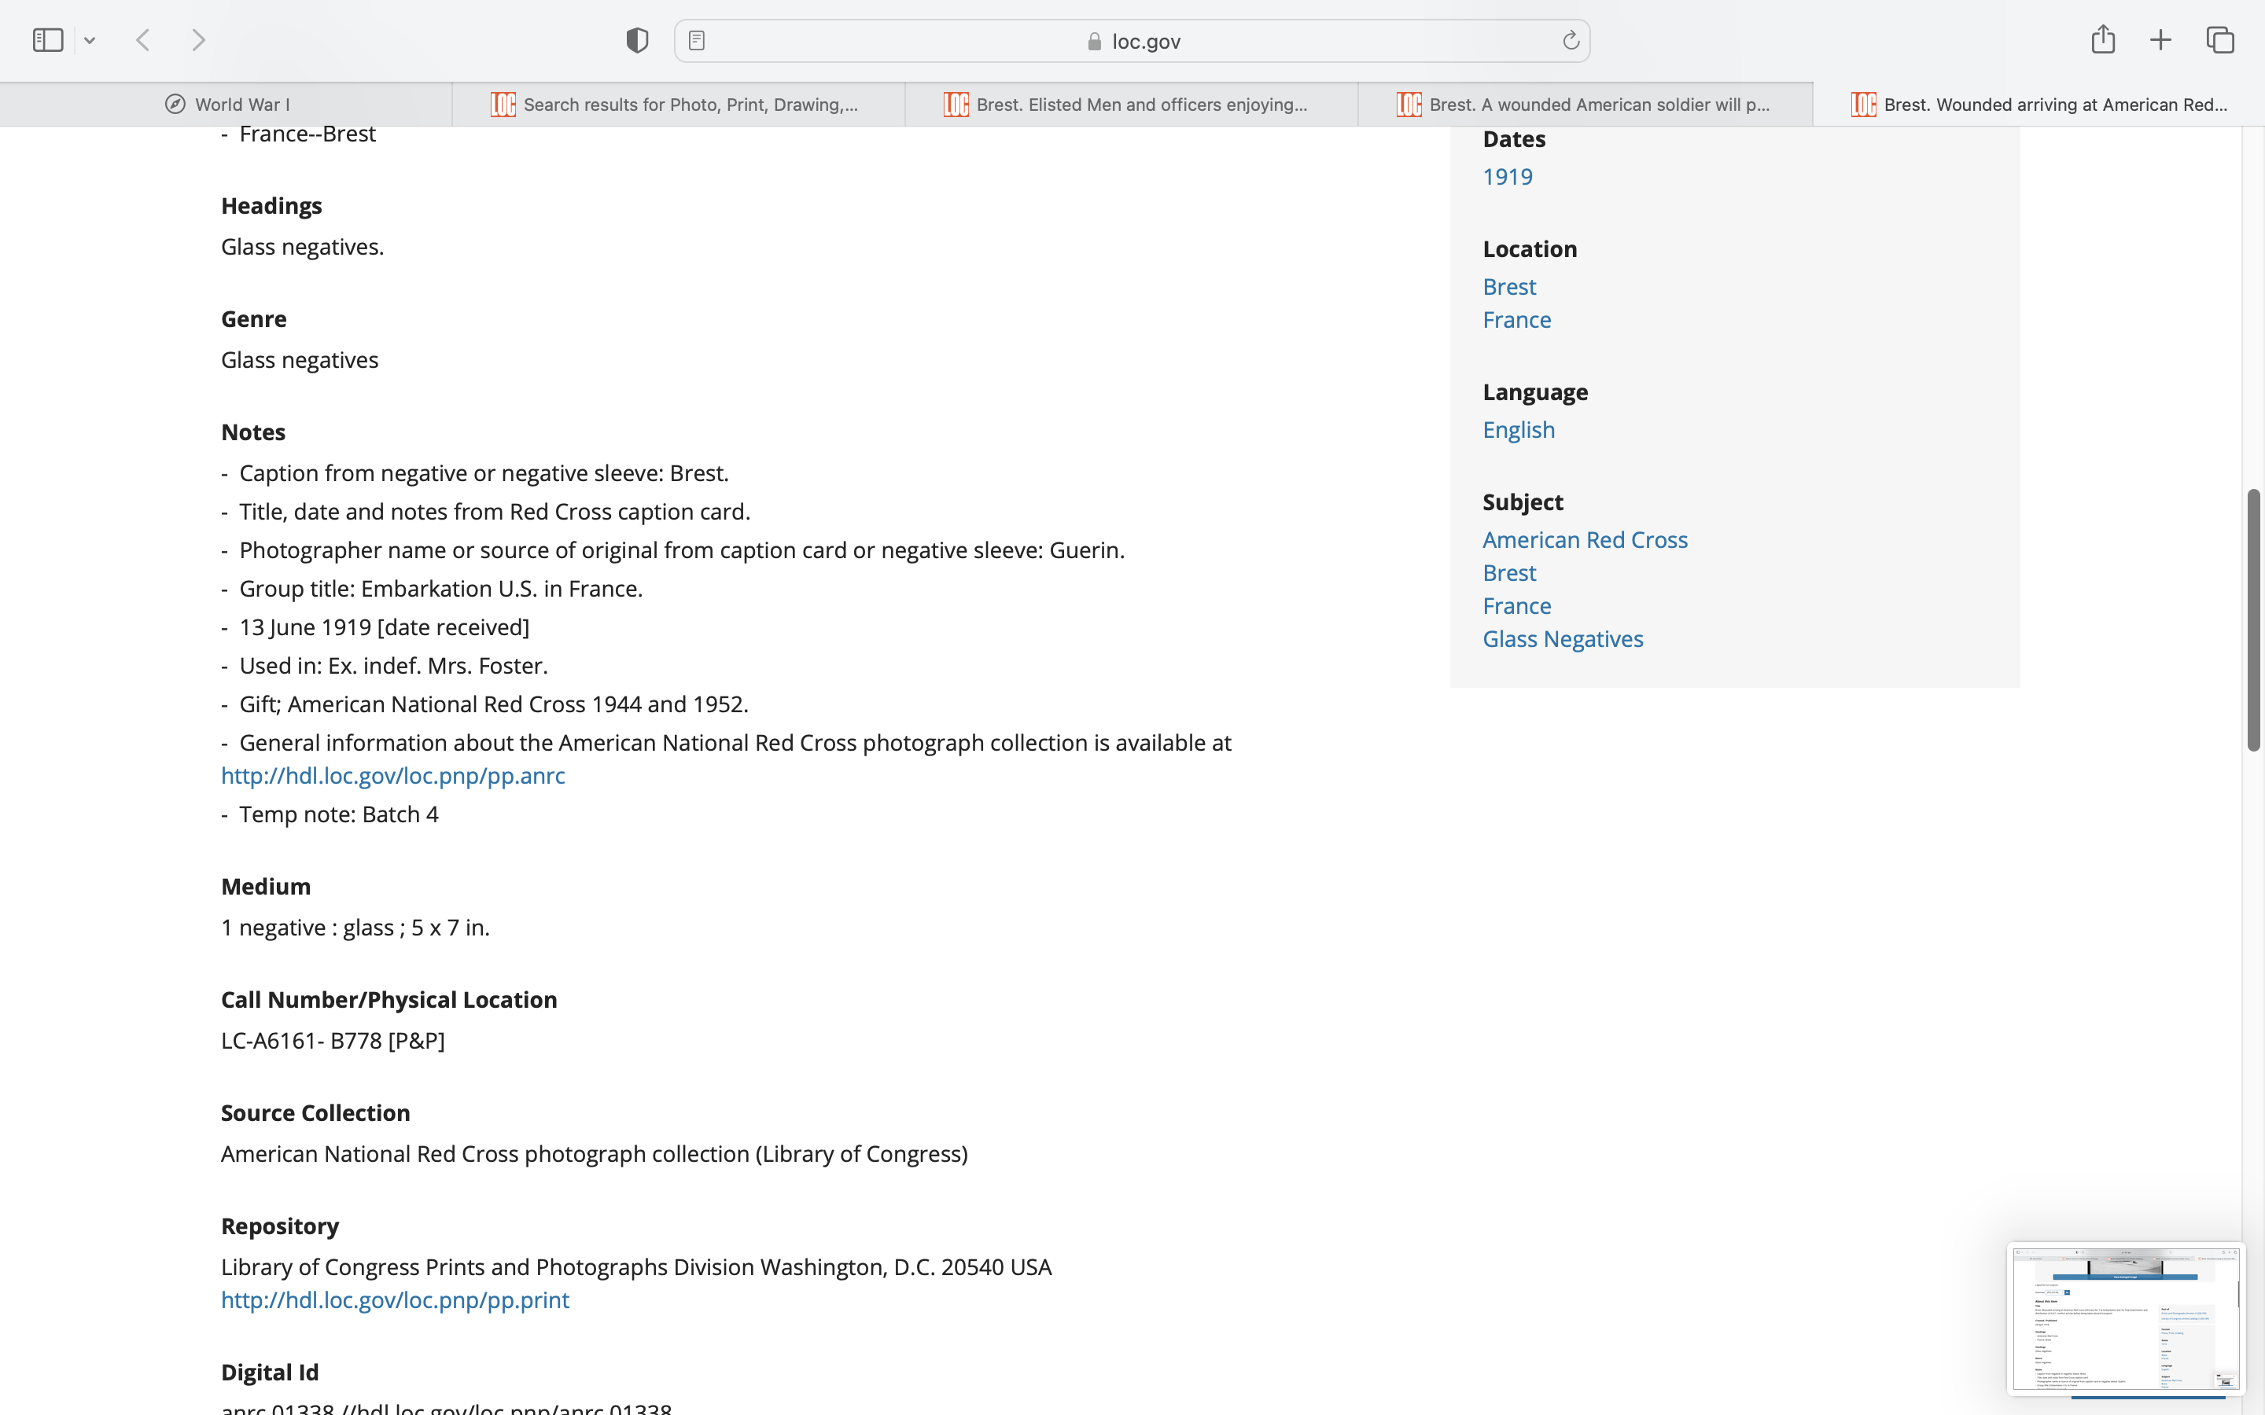The width and height of the screenshot is (2265, 1415).
Task: Go back to previous page
Action: tap(143, 40)
